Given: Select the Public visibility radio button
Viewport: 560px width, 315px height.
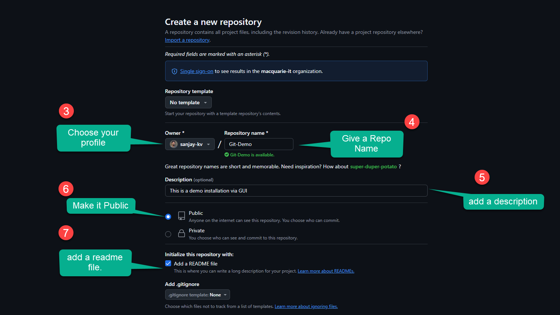Looking at the screenshot, I should point(168,216).
